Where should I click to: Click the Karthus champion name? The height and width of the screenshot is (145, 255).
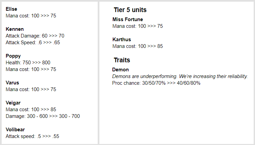121,40
